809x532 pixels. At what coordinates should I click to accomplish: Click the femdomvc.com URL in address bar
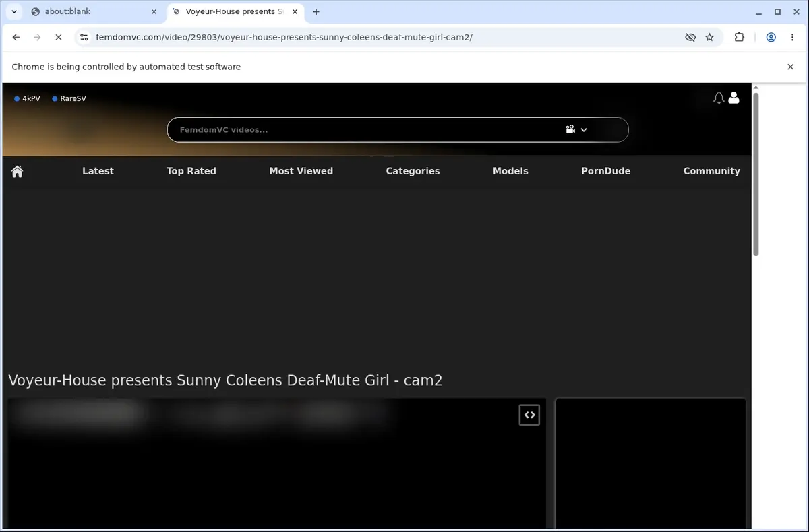[284, 38]
